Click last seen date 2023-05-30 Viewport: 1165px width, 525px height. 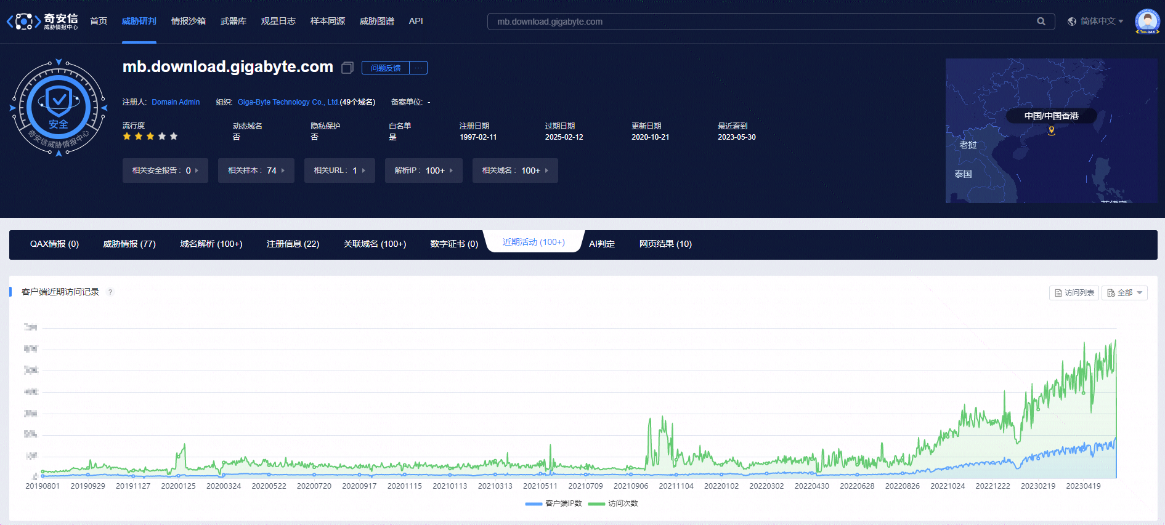pos(737,137)
